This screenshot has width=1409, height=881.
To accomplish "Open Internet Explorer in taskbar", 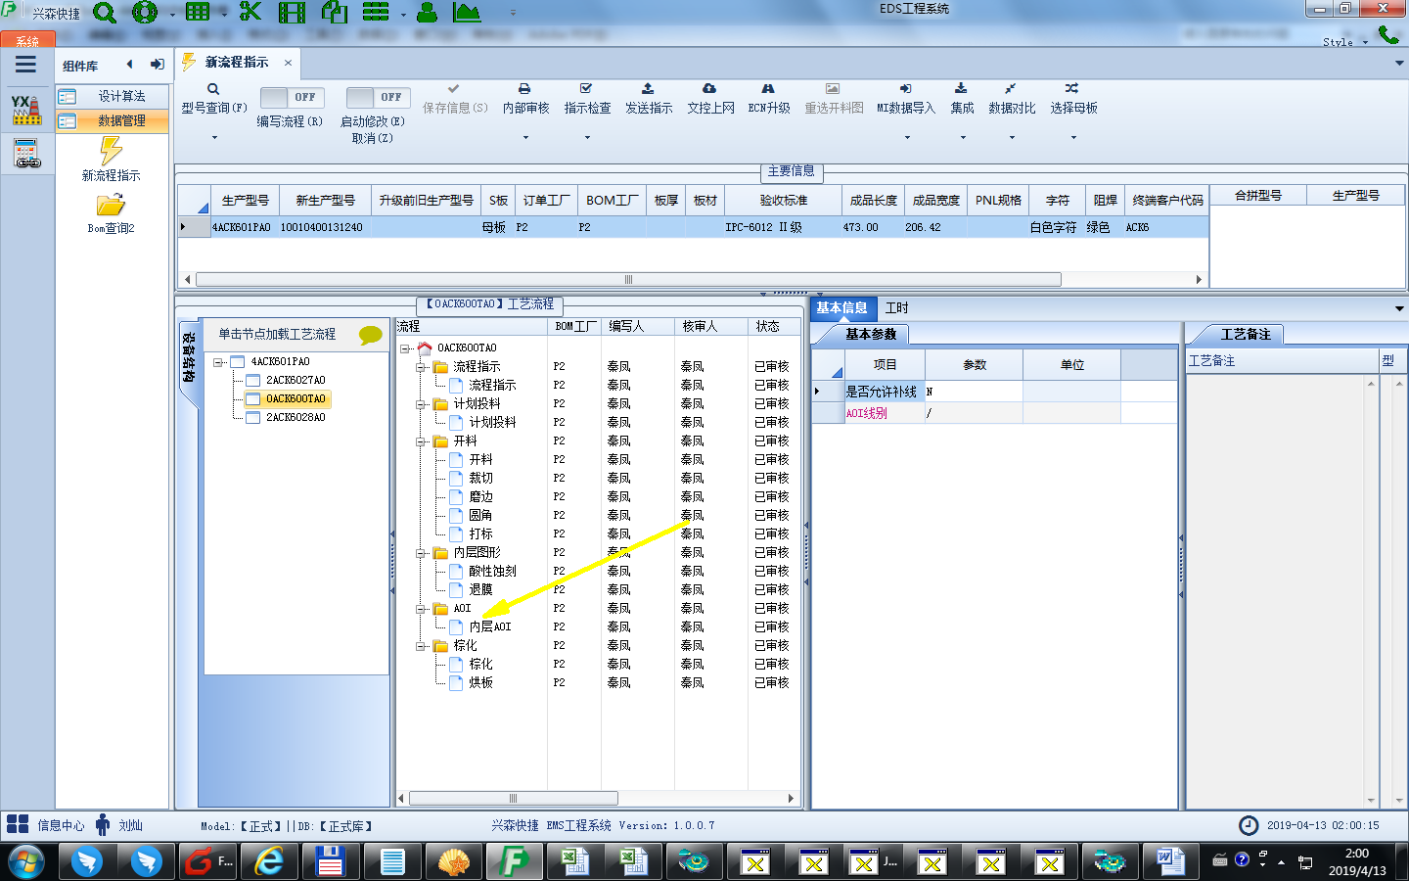I will pyautogui.click(x=269, y=861).
